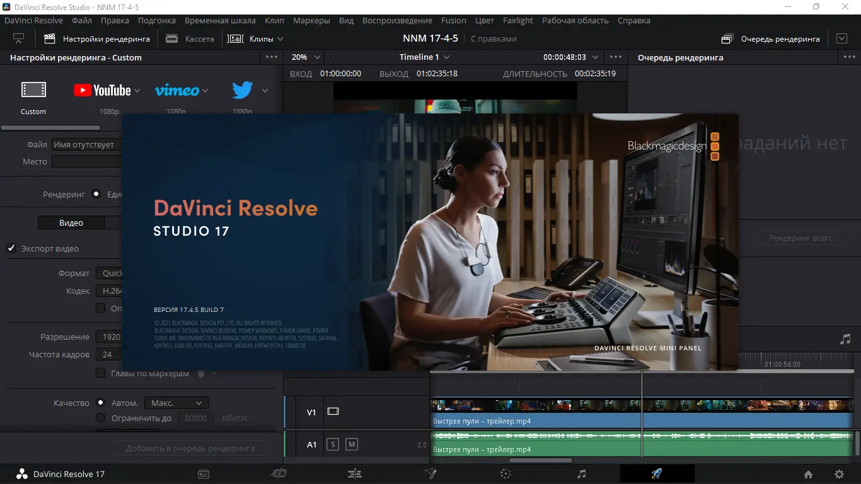Open the Рабочая область menu
The image size is (861, 484).
coord(575,20)
